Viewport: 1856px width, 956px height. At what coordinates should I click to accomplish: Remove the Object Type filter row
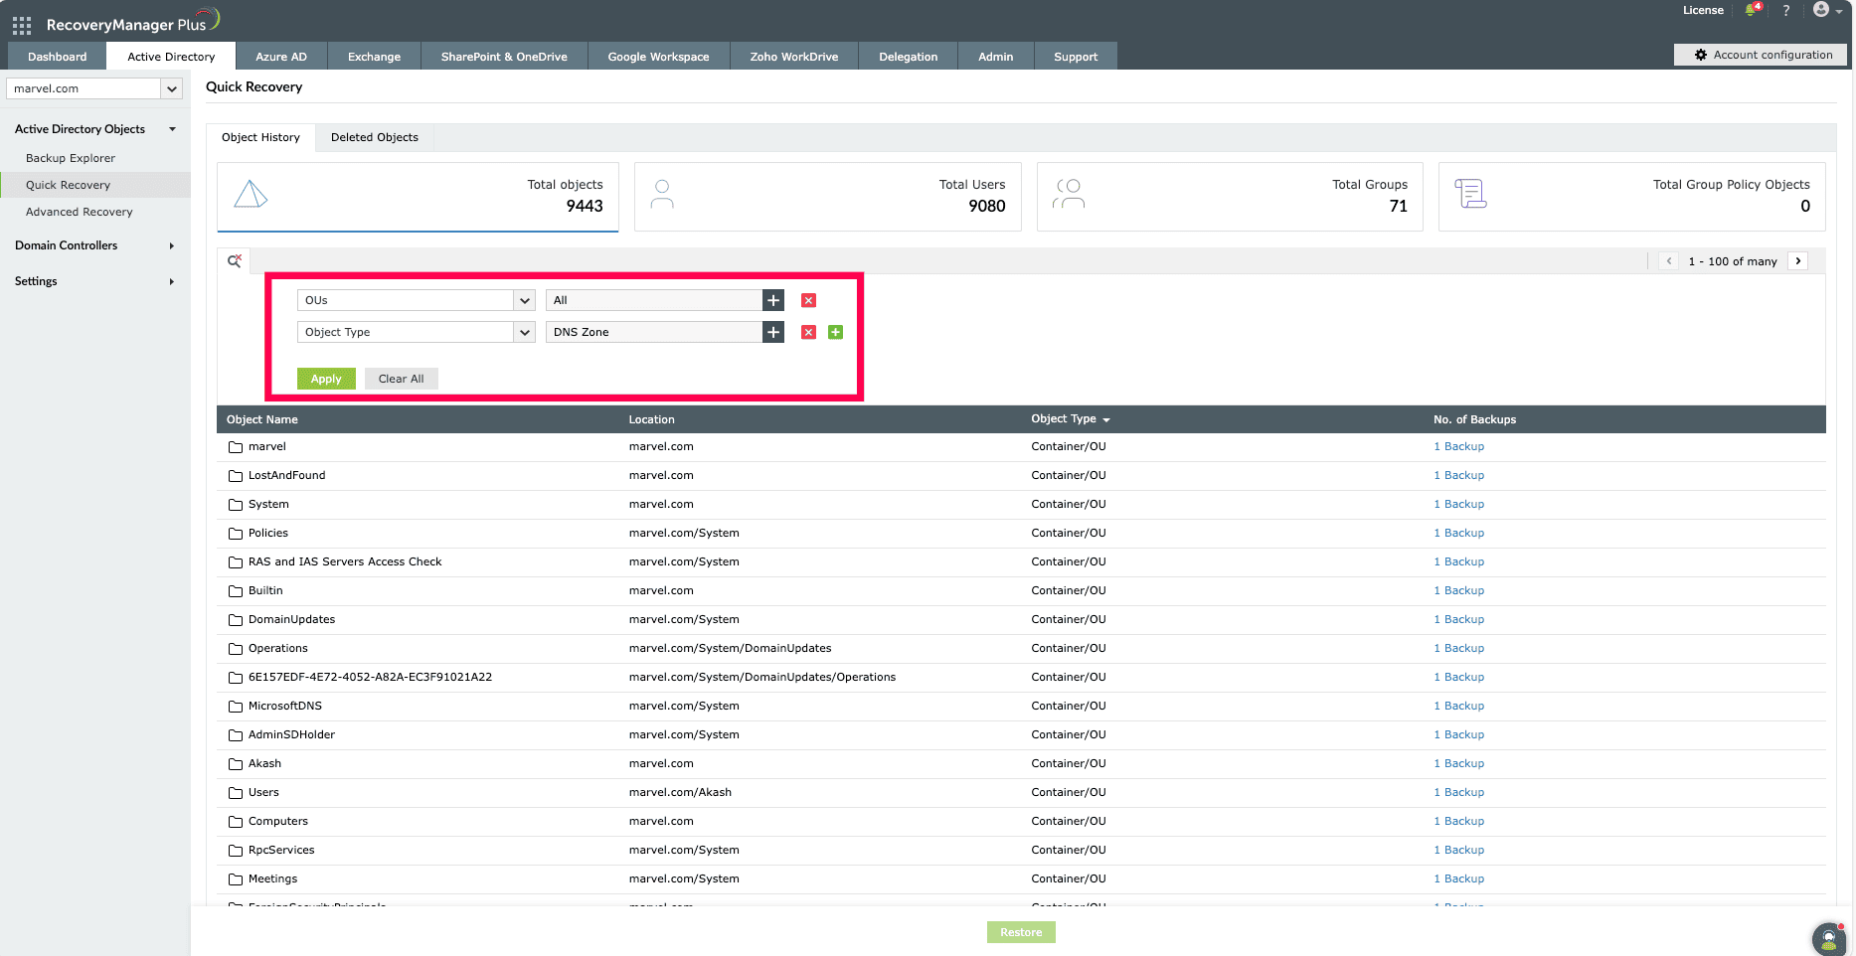pos(809,332)
